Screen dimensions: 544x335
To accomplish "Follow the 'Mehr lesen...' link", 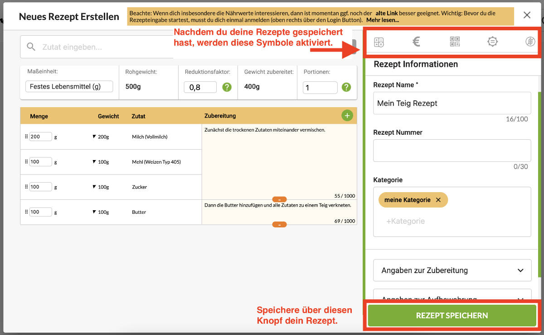I will [x=383, y=20].
